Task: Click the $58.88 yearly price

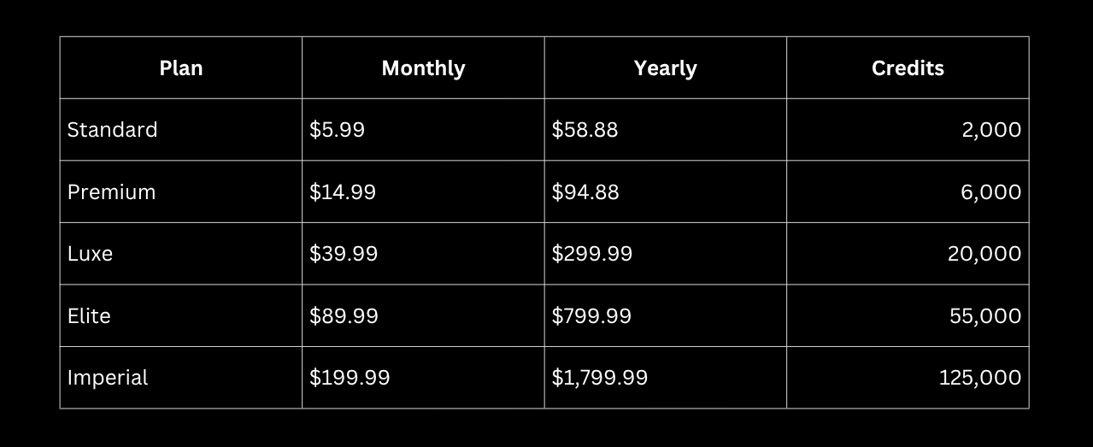Action: tap(585, 130)
